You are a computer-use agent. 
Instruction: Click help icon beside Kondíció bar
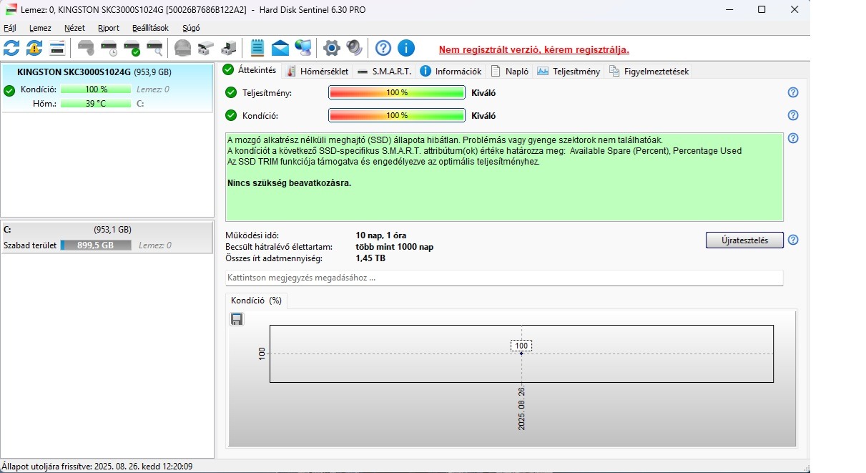pyautogui.click(x=792, y=115)
